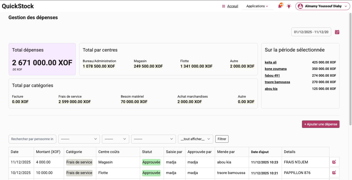
Task: Click the date range input field
Action: tap(311, 32)
